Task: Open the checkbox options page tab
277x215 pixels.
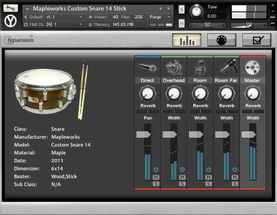Action: [257, 40]
